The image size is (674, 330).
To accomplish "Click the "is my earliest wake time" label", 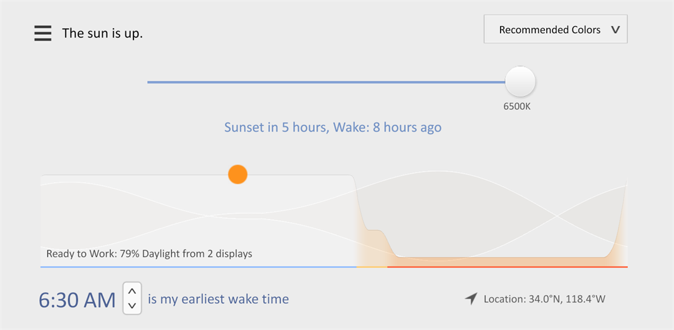I will pyautogui.click(x=218, y=299).
